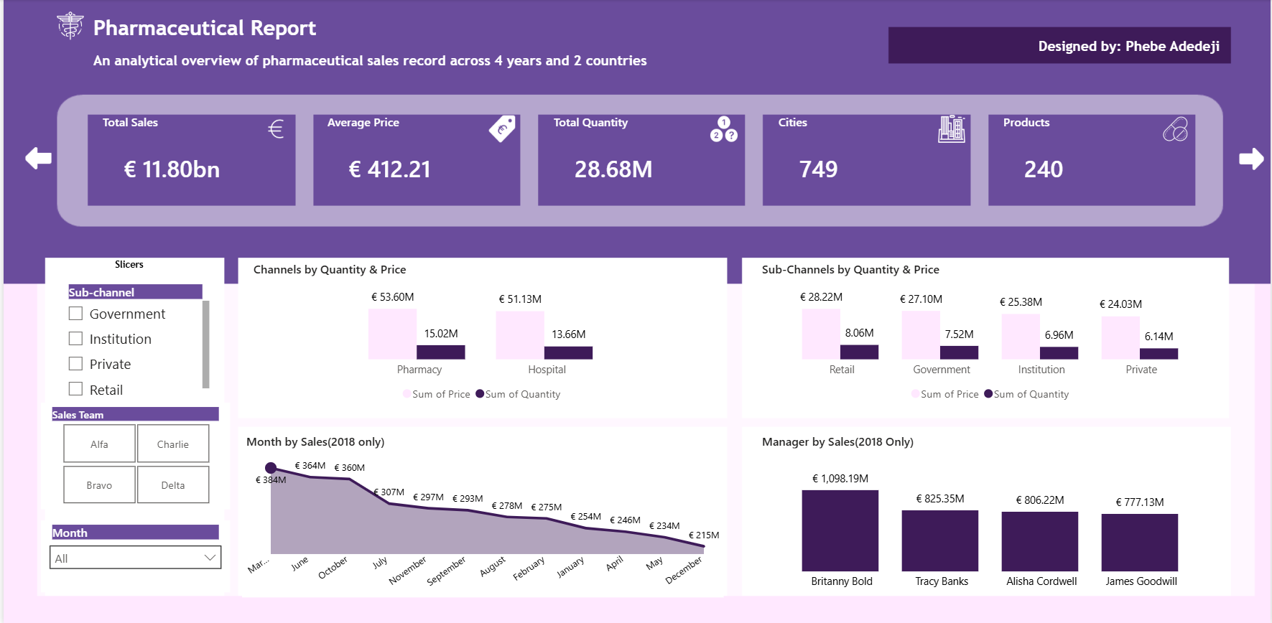The image size is (1272, 623).
Task: Click the Retail price bar €28.22M
Action: (821, 334)
